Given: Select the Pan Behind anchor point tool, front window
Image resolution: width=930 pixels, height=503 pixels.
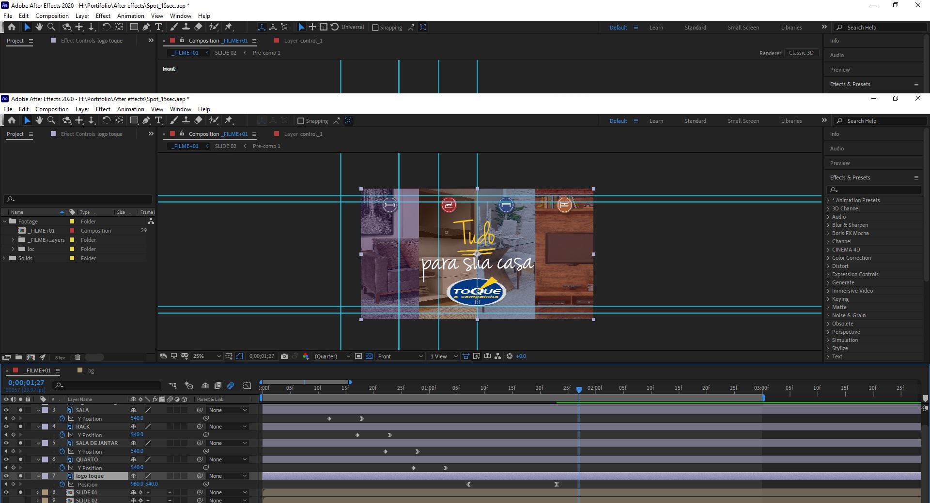Looking at the screenshot, I should pyautogui.click(x=119, y=120).
